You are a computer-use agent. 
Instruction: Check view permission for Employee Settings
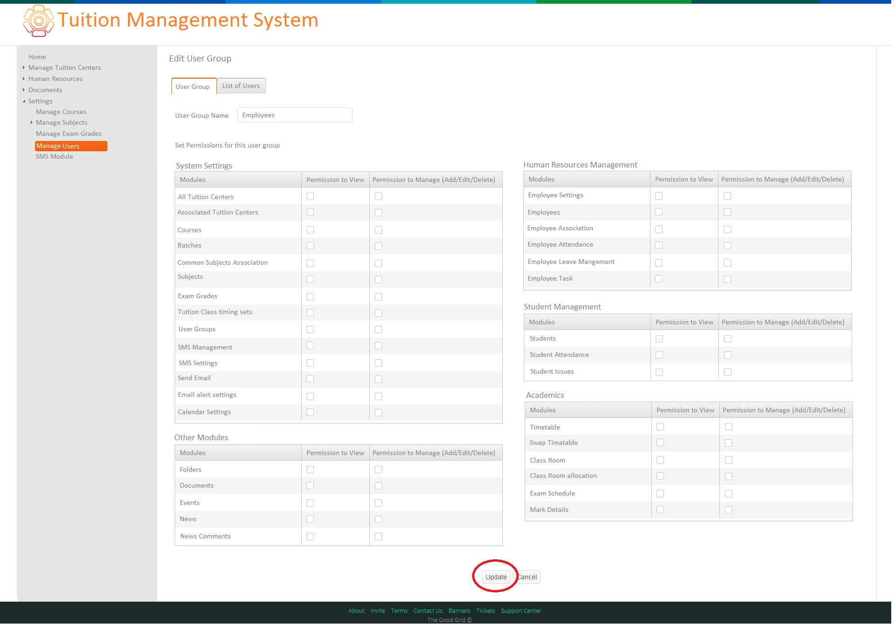[x=659, y=196]
